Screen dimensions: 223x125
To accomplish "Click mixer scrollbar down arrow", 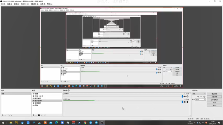I will click(190, 116).
